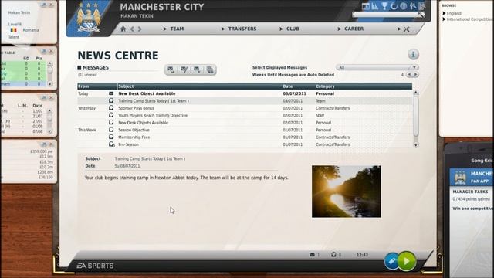The image size is (494, 278).
Task: Select Training Camp Starts Today message row
Action: pyautogui.click(x=245, y=101)
